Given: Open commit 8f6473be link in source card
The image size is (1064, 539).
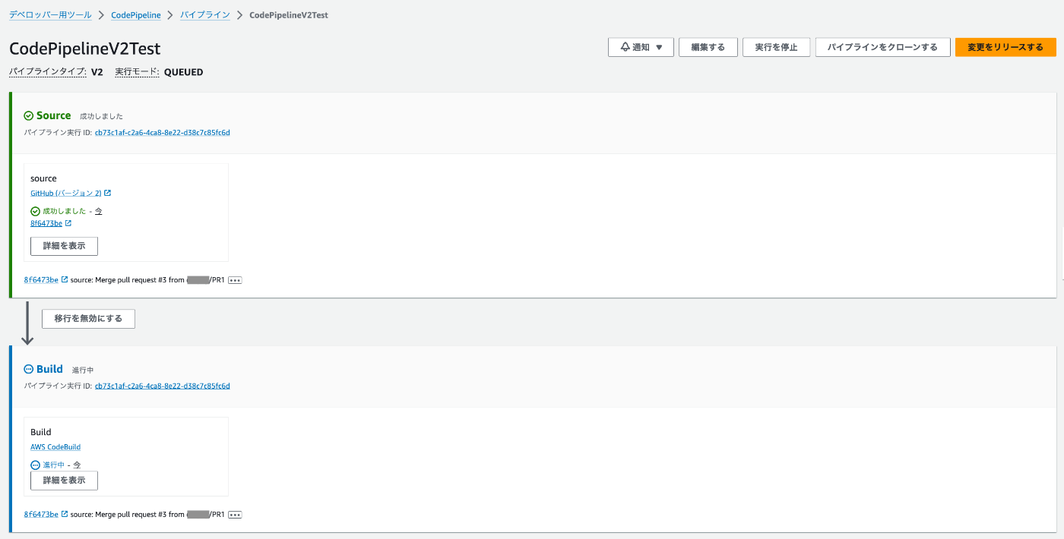Looking at the screenshot, I should [46, 223].
